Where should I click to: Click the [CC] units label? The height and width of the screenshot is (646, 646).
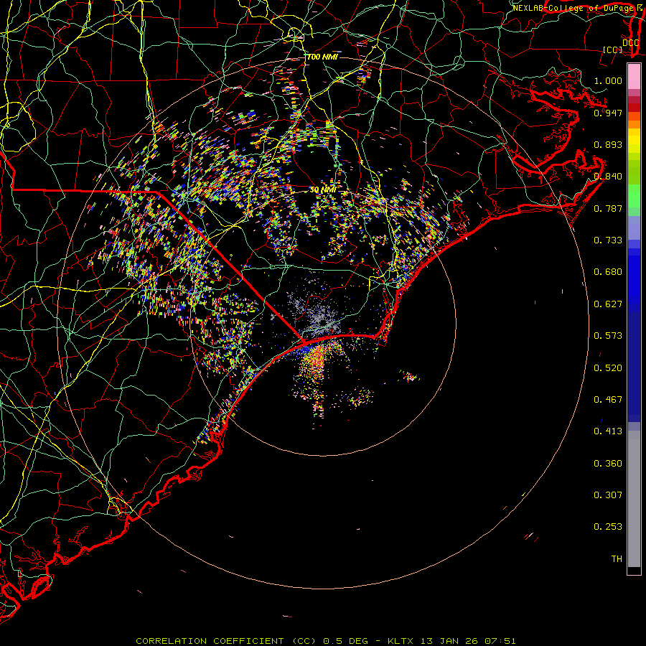pyautogui.click(x=613, y=50)
